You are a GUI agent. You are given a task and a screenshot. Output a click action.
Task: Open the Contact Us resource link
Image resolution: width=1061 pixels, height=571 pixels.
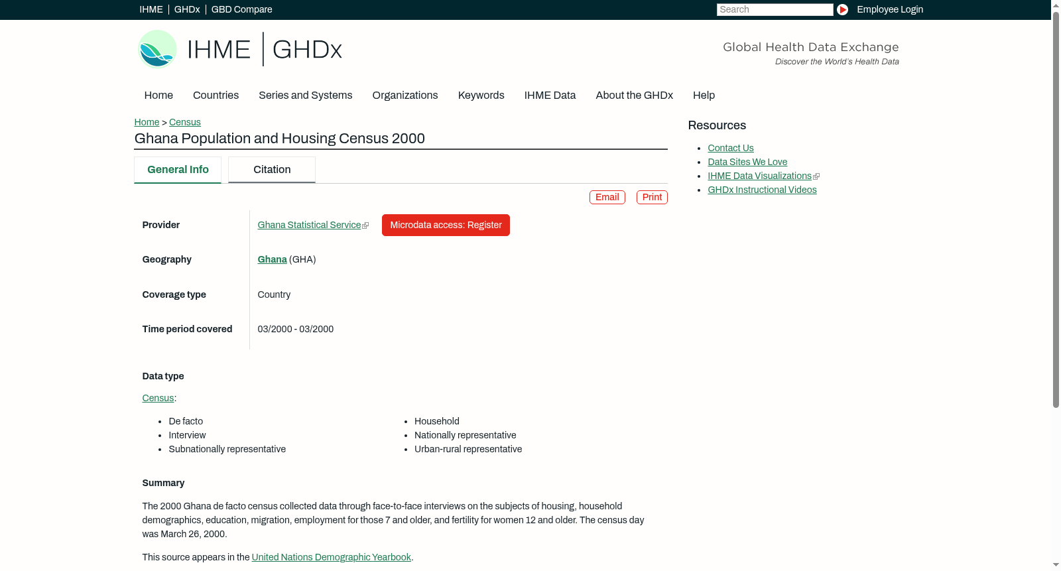[731, 148]
